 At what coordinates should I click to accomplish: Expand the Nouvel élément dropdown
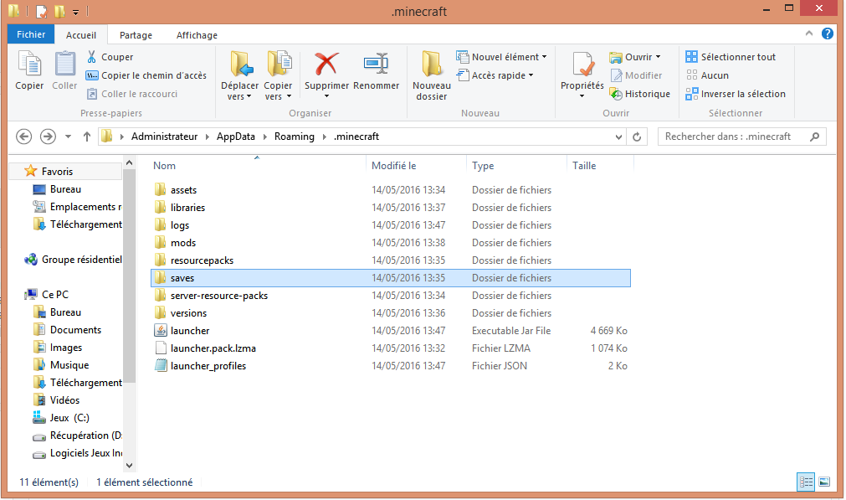[545, 57]
